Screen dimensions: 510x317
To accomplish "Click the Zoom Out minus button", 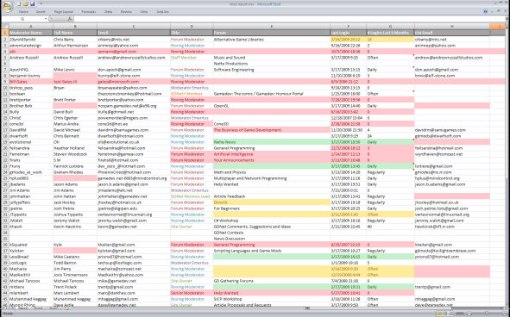I will coord(469,314).
